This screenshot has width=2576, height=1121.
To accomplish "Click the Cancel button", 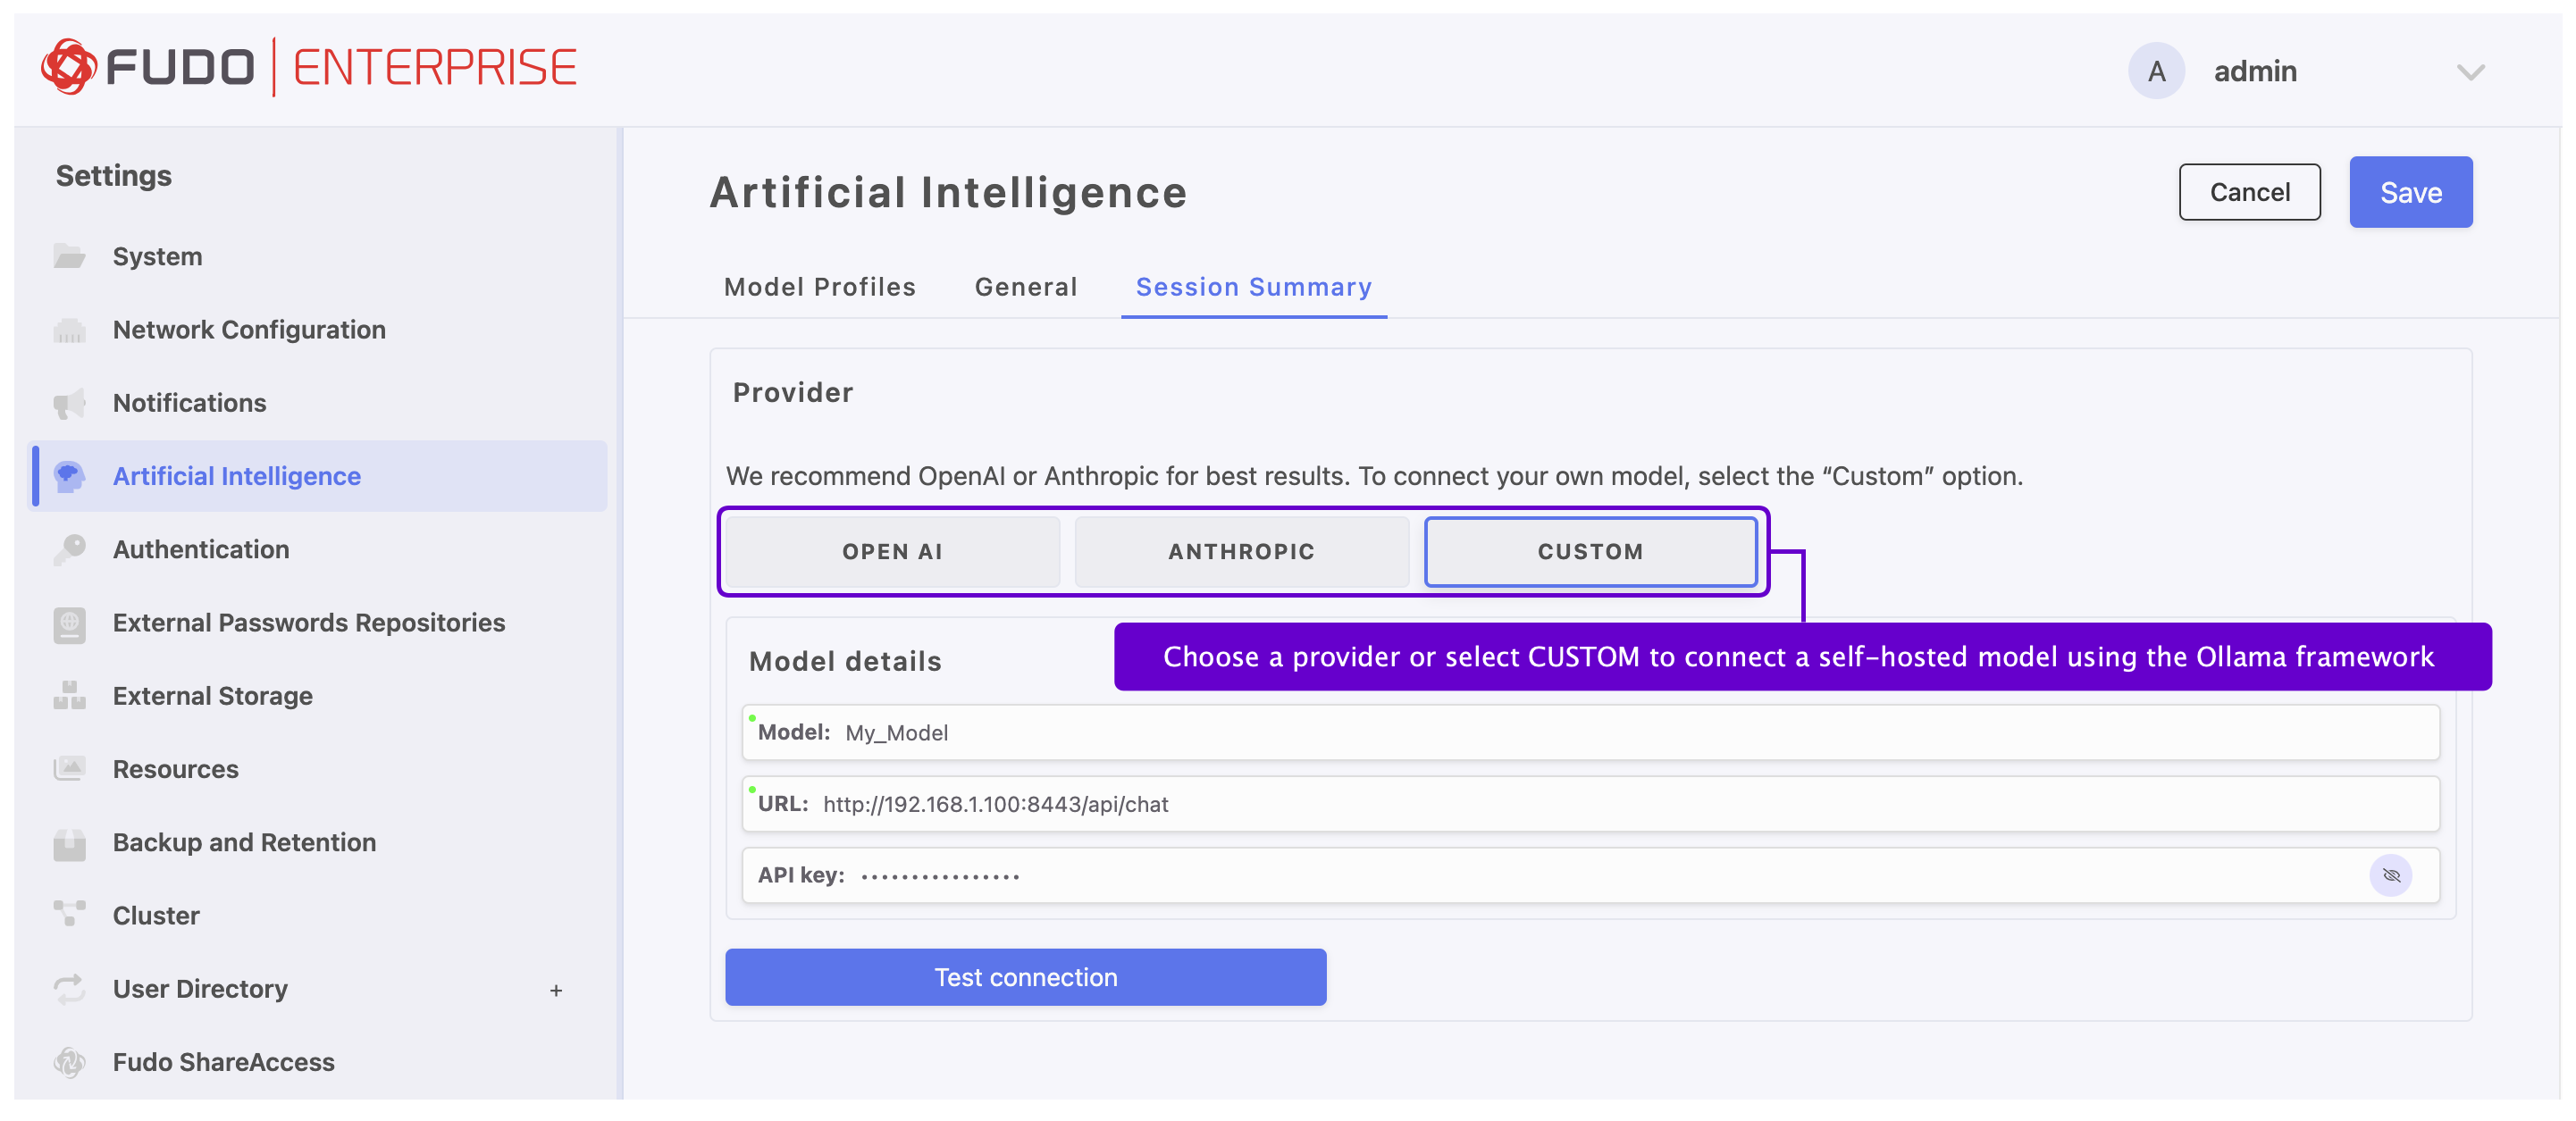I will tap(2249, 192).
